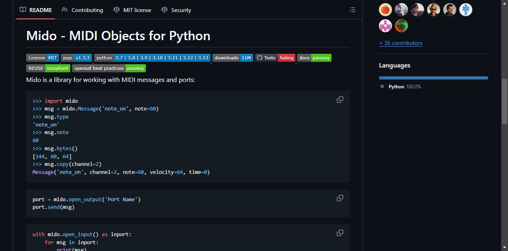Screen dimensions: 508x251
Task: Click the down arrow of page scrollbar
Action: [505, 247]
